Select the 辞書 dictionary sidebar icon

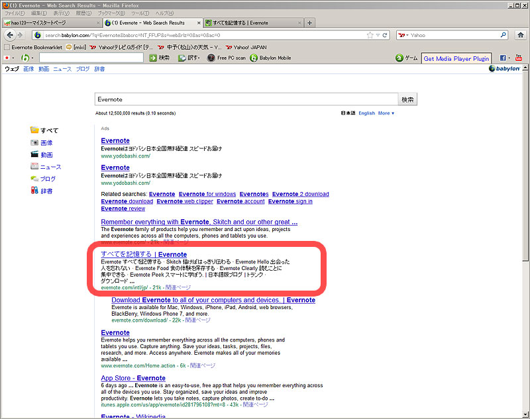pos(34,191)
